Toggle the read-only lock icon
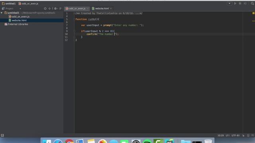The image size is (255, 143). (243, 135)
